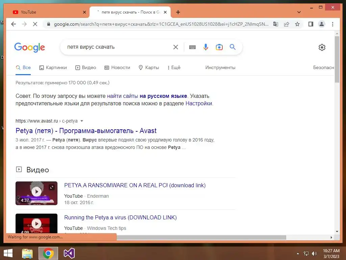Click the scroll-down arrow of vertical scrollbar

[337, 232]
